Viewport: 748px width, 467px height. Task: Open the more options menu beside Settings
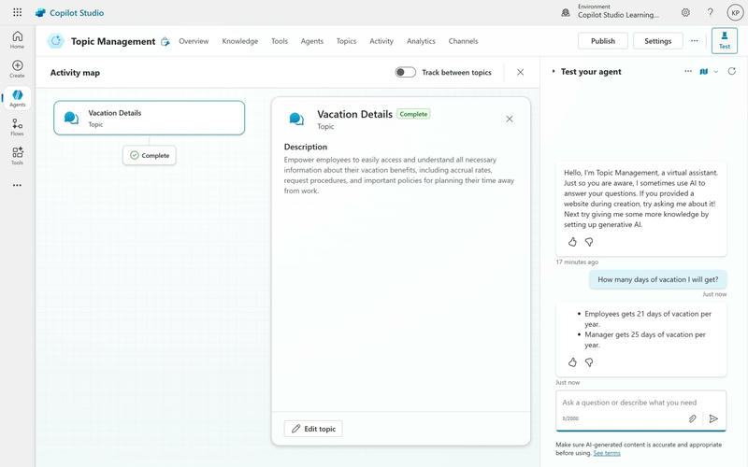[694, 41]
